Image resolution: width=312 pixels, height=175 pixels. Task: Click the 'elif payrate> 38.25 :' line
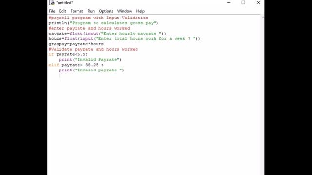(x=76, y=65)
